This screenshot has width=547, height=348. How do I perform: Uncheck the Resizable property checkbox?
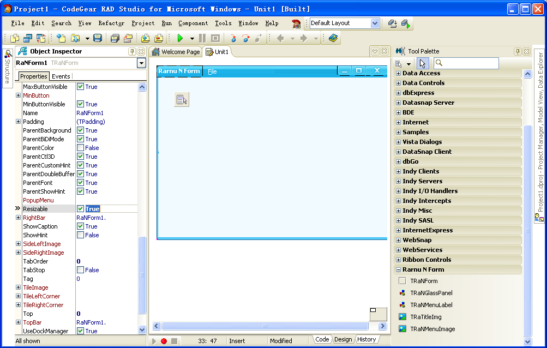tap(80, 209)
